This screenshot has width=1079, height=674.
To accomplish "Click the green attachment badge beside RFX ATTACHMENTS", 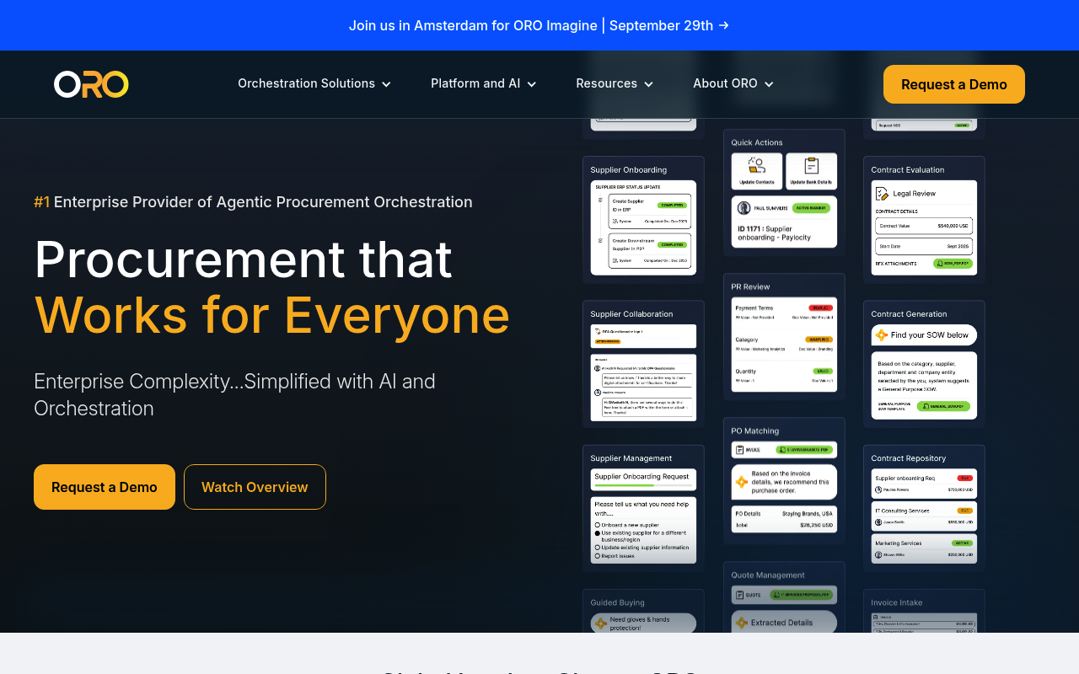I will (x=953, y=264).
